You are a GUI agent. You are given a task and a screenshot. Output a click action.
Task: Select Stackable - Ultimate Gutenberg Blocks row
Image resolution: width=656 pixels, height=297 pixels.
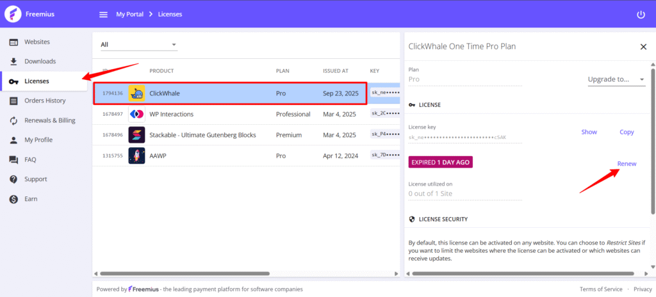(x=246, y=135)
